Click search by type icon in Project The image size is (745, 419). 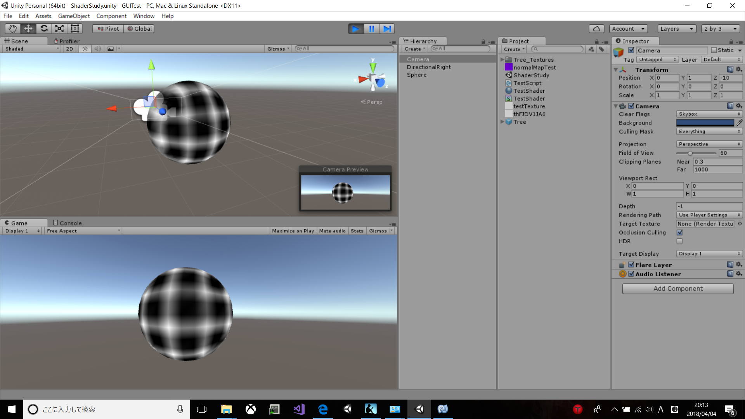[x=591, y=49]
